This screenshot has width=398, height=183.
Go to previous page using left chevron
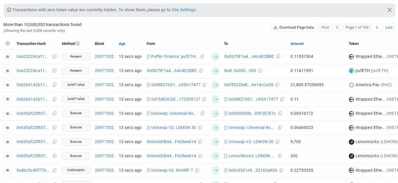coord(337,27)
